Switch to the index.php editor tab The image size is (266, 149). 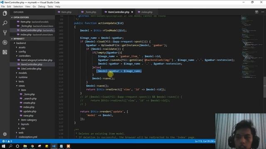point(147,12)
